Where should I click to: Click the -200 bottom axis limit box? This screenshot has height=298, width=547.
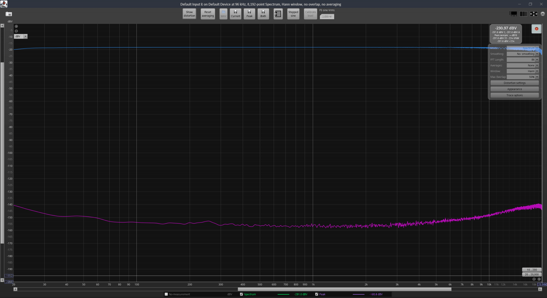pos(9,282)
